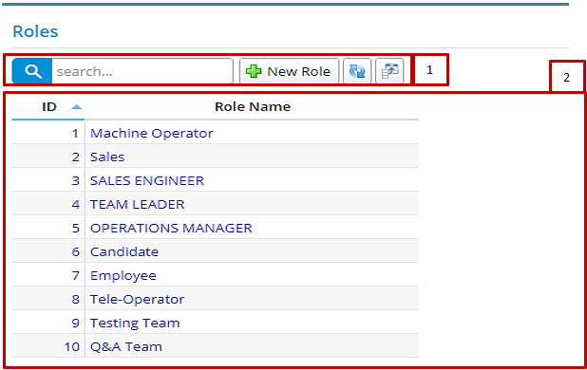Open the TEAM LEADER role

(138, 204)
